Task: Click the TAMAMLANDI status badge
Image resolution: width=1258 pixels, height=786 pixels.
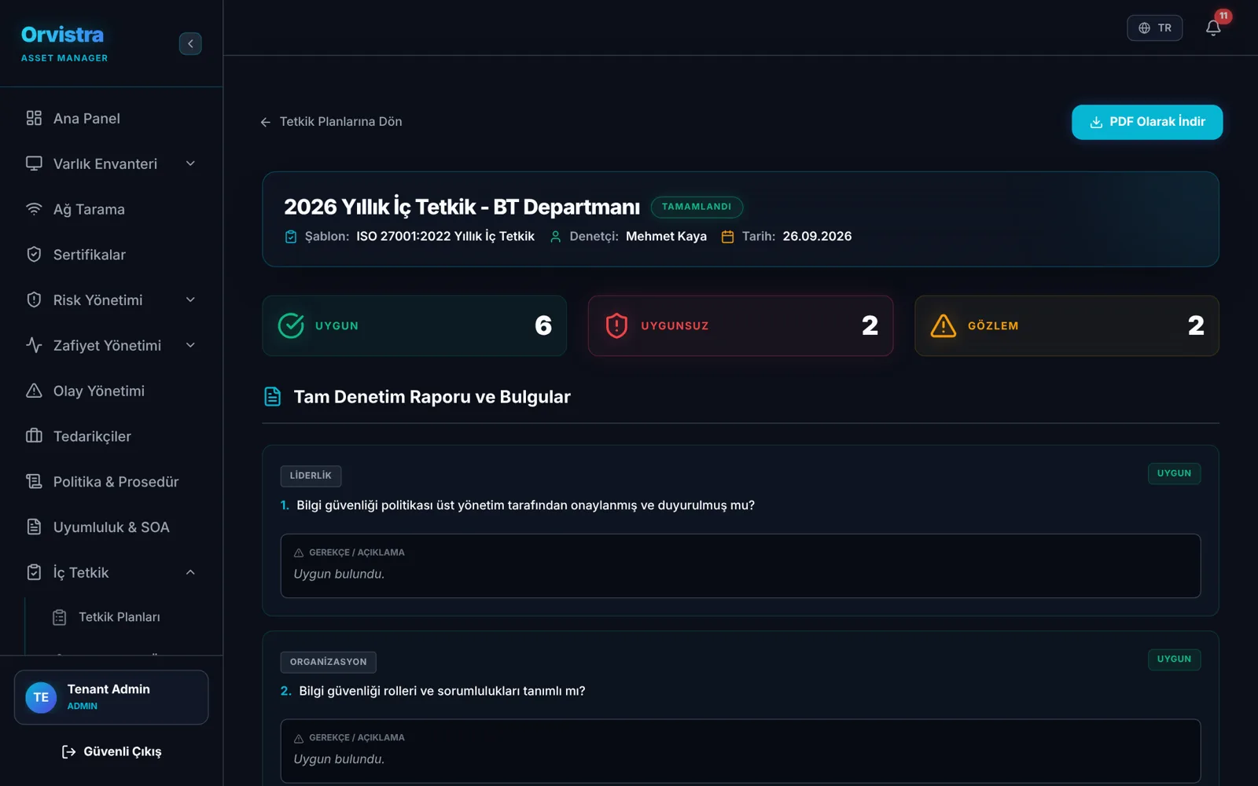Action: [x=697, y=207]
